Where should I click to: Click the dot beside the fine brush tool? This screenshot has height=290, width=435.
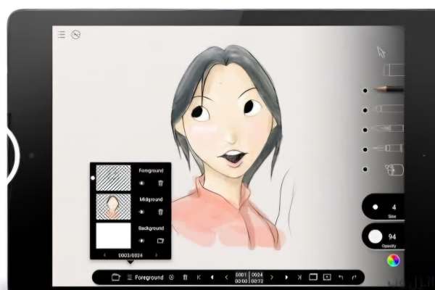[x=365, y=149]
